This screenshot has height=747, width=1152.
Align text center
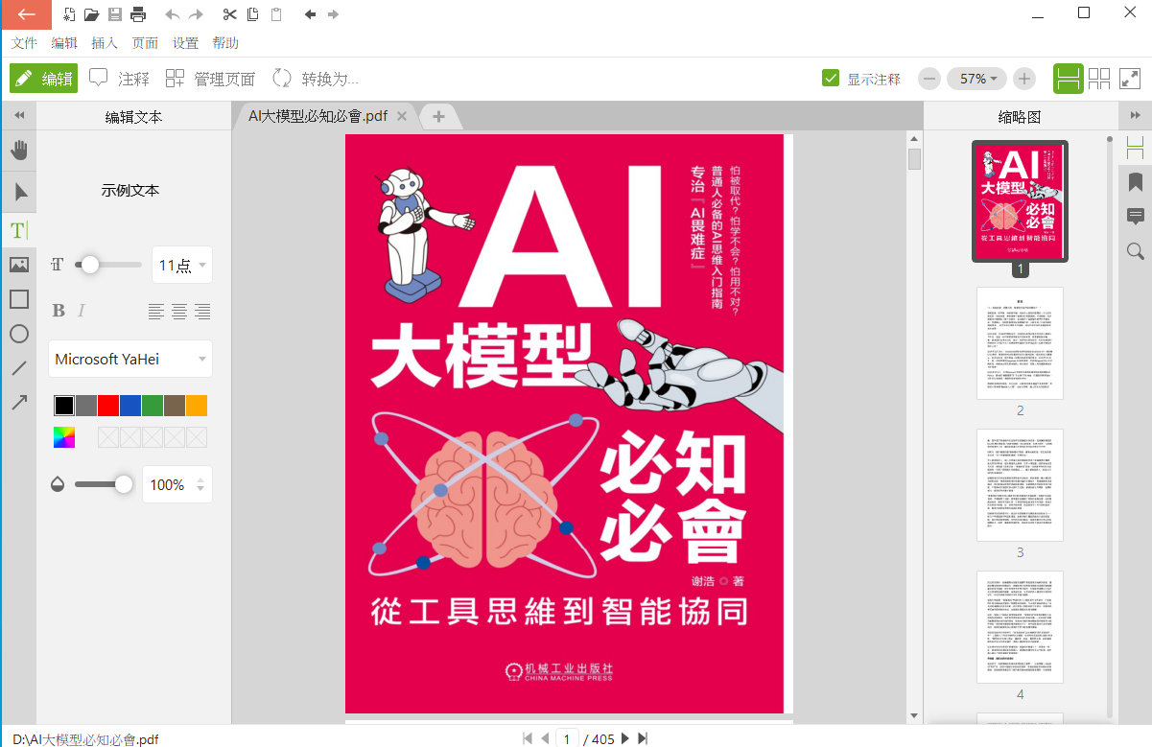click(x=179, y=311)
